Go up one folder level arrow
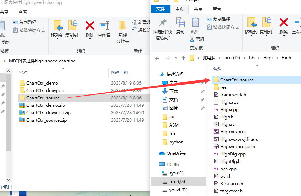 [x=183, y=58]
